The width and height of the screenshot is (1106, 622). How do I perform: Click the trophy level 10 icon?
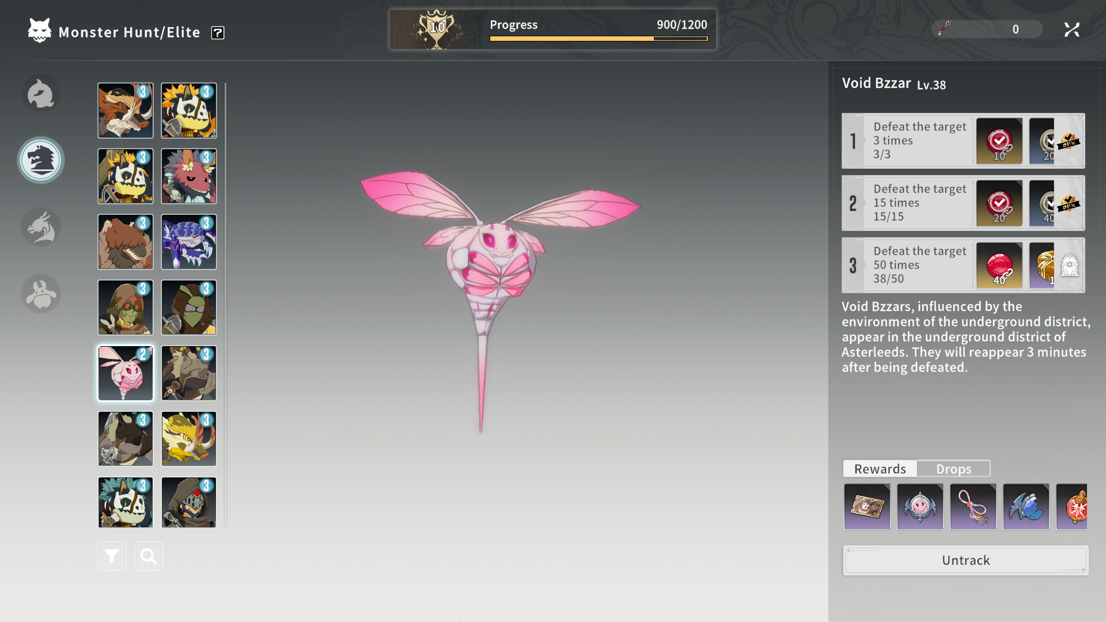[x=437, y=29]
